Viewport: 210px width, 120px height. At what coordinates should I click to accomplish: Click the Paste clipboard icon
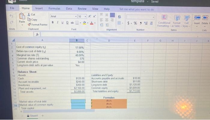point(22,16)
